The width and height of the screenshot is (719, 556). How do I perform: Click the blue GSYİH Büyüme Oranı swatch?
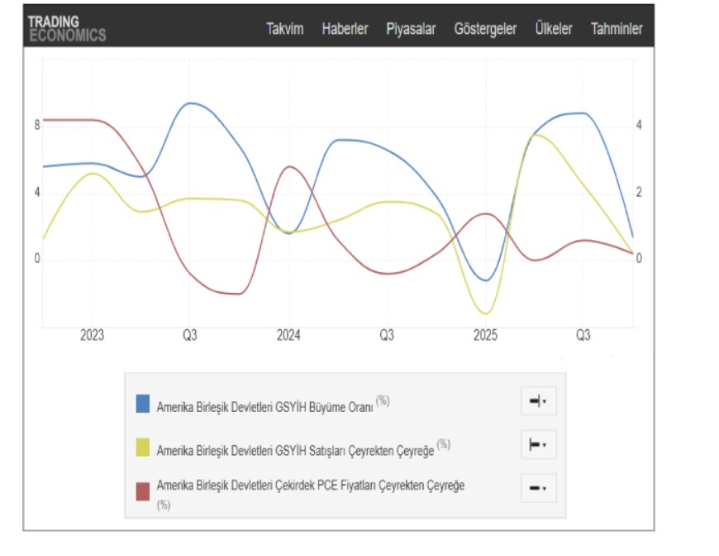click(x=143, y=404)
